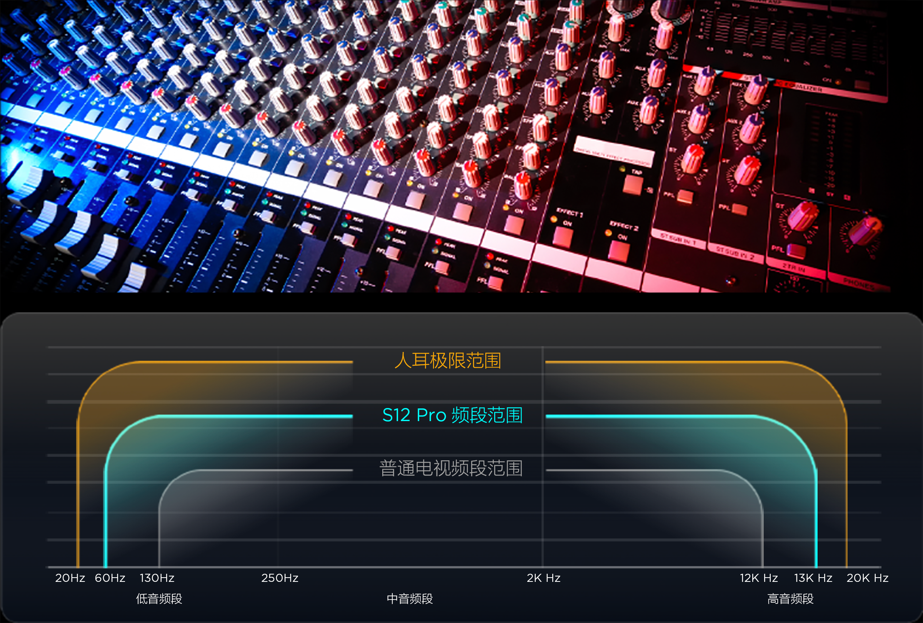The width and height of the screenshot is (923, 623).
Task: Click the 20K Hz axis label
Action: point(867,578)
